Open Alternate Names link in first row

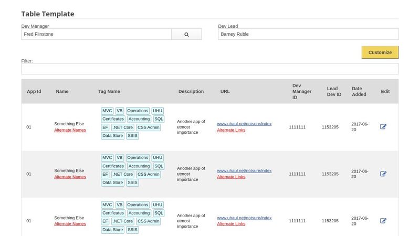[70, 130]
